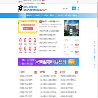The image size is (98, 98).
Task: Expand the 报名费用 dropdown in navigation bar
Action: (x=53, y=16)
